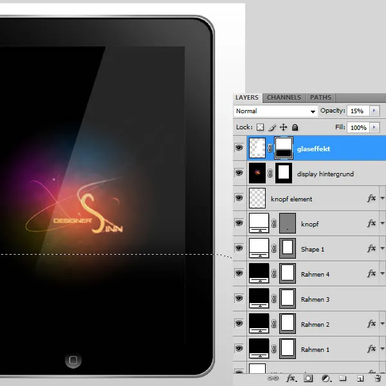Screen dimensions: 386x386
Task: Select the glaseffekt layer content thumbnail
Action: point(257,148)
